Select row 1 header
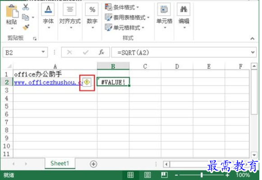Viewport: 262px width, 180px height. coord(6,74)
